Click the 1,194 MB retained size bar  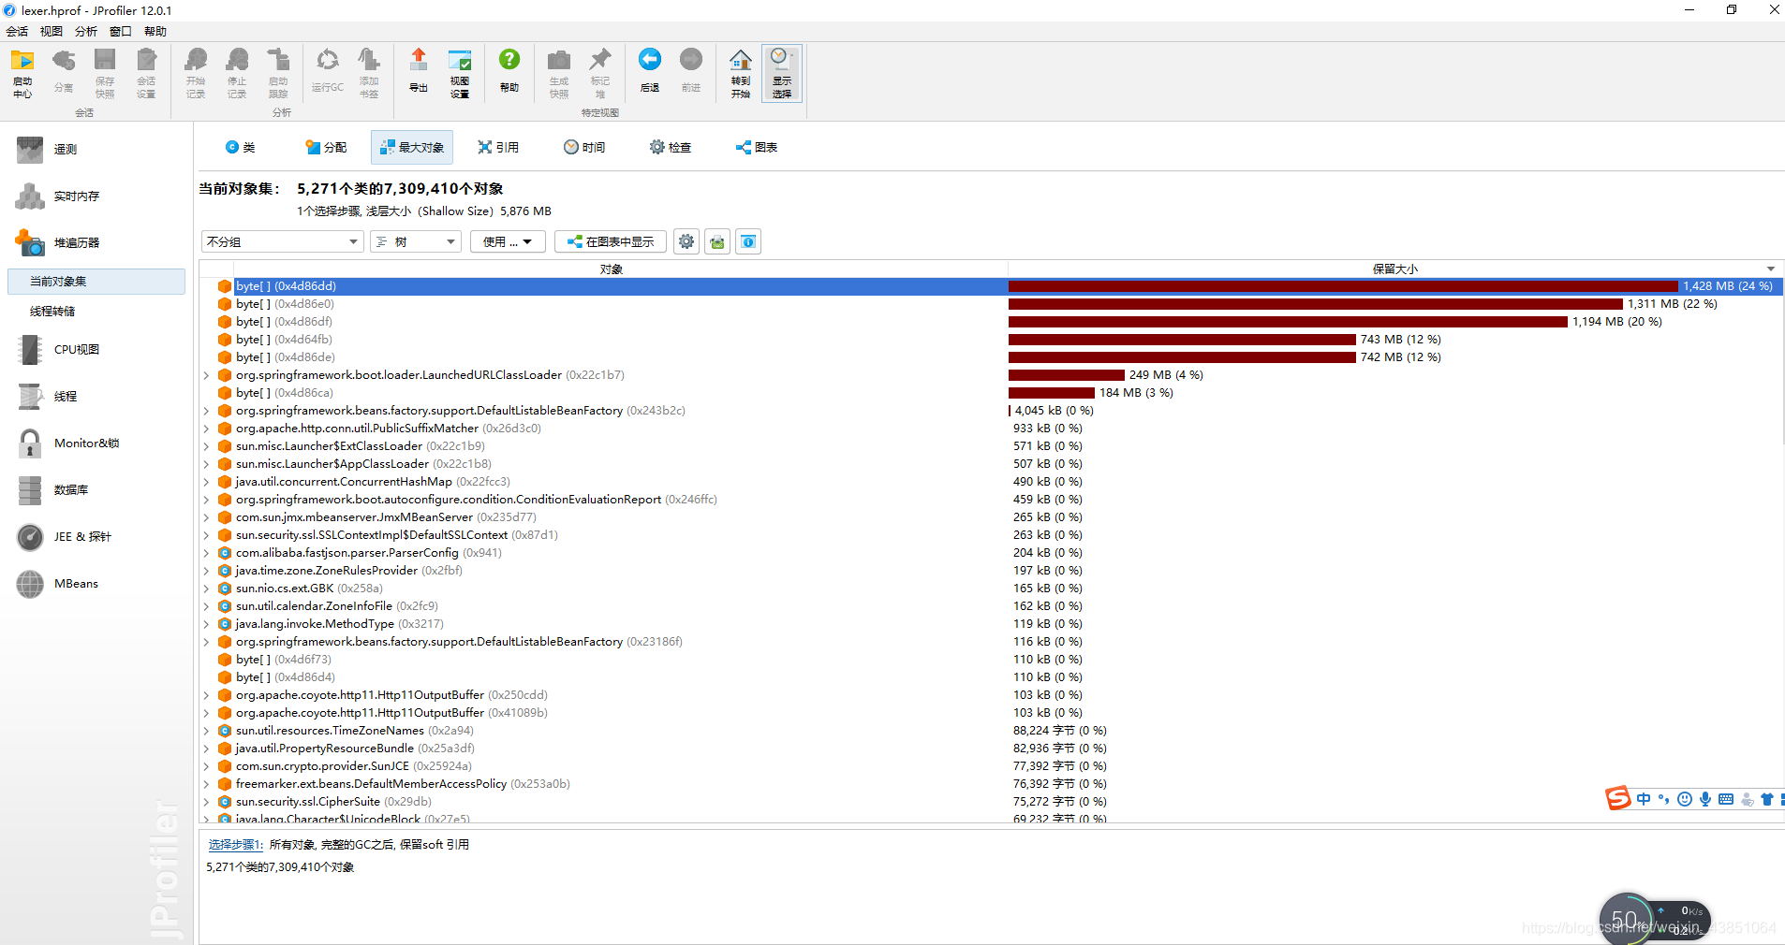(1288, 322)
